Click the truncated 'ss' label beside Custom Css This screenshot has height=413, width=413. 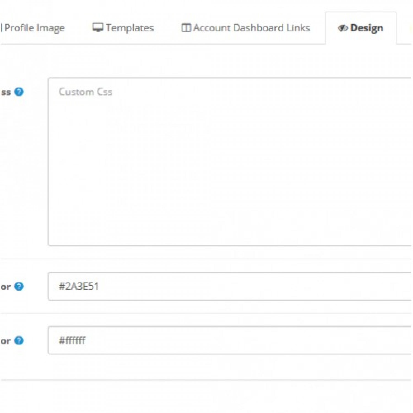(x=6, y=92)
